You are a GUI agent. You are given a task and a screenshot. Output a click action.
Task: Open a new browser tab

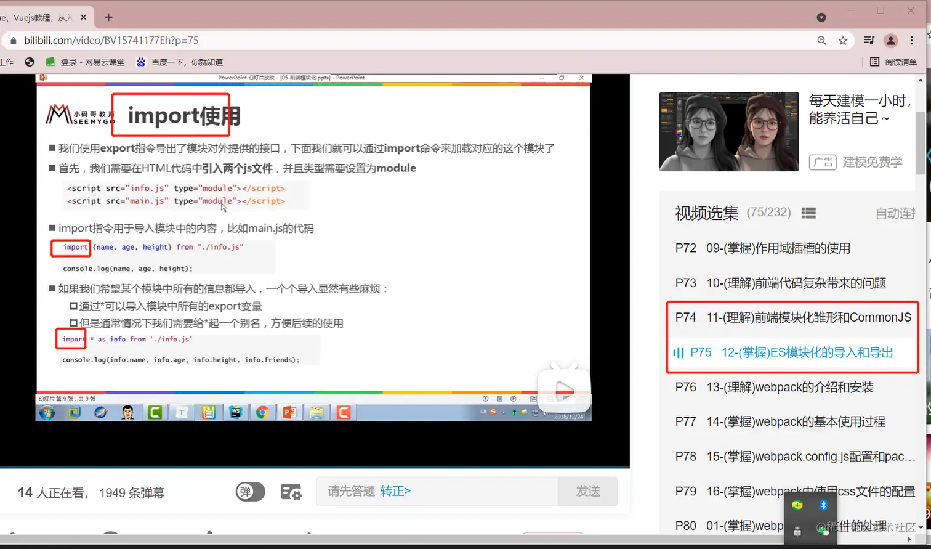(x=108, y=17)
